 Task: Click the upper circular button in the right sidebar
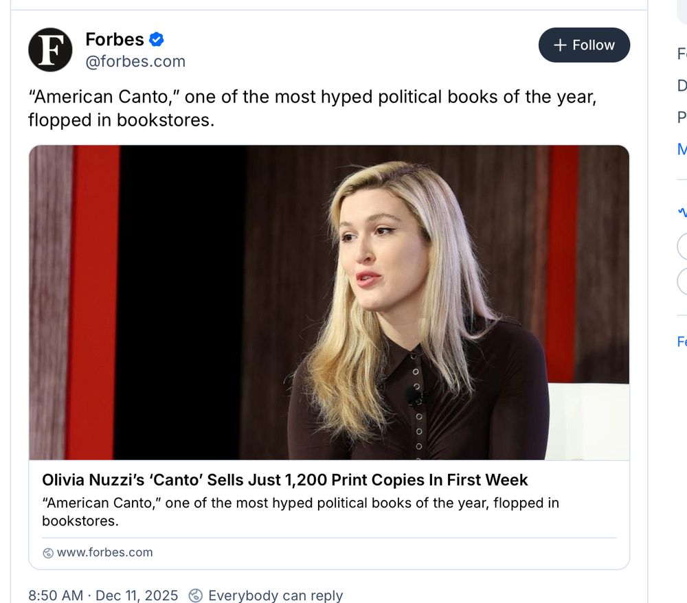(x=682, y=247)
